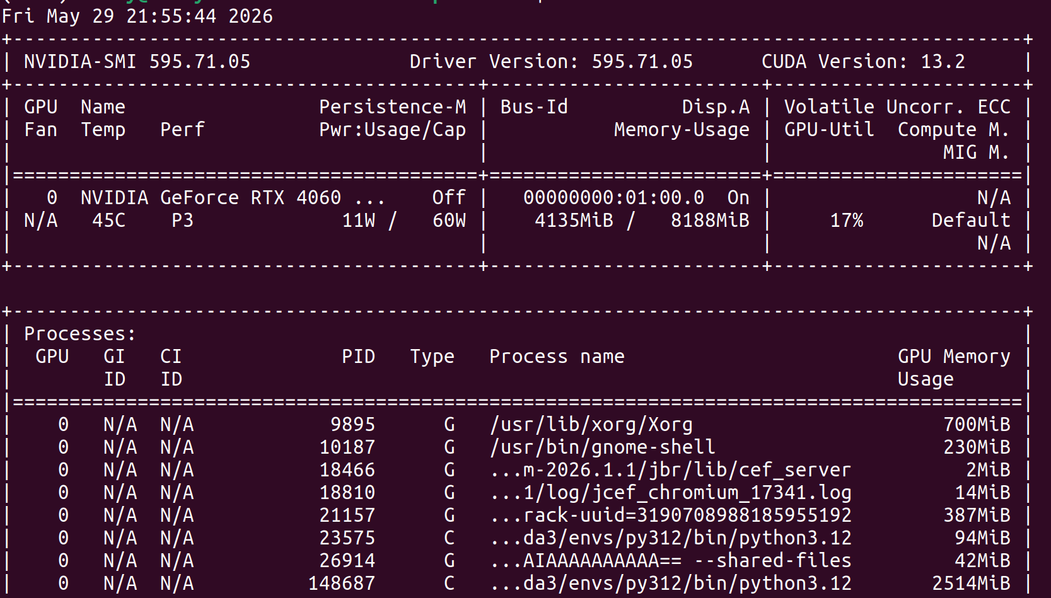The width and height of the screenshot is (1051, 598).
Task: Click the 14MiB memory usage value
Action: 982,493
